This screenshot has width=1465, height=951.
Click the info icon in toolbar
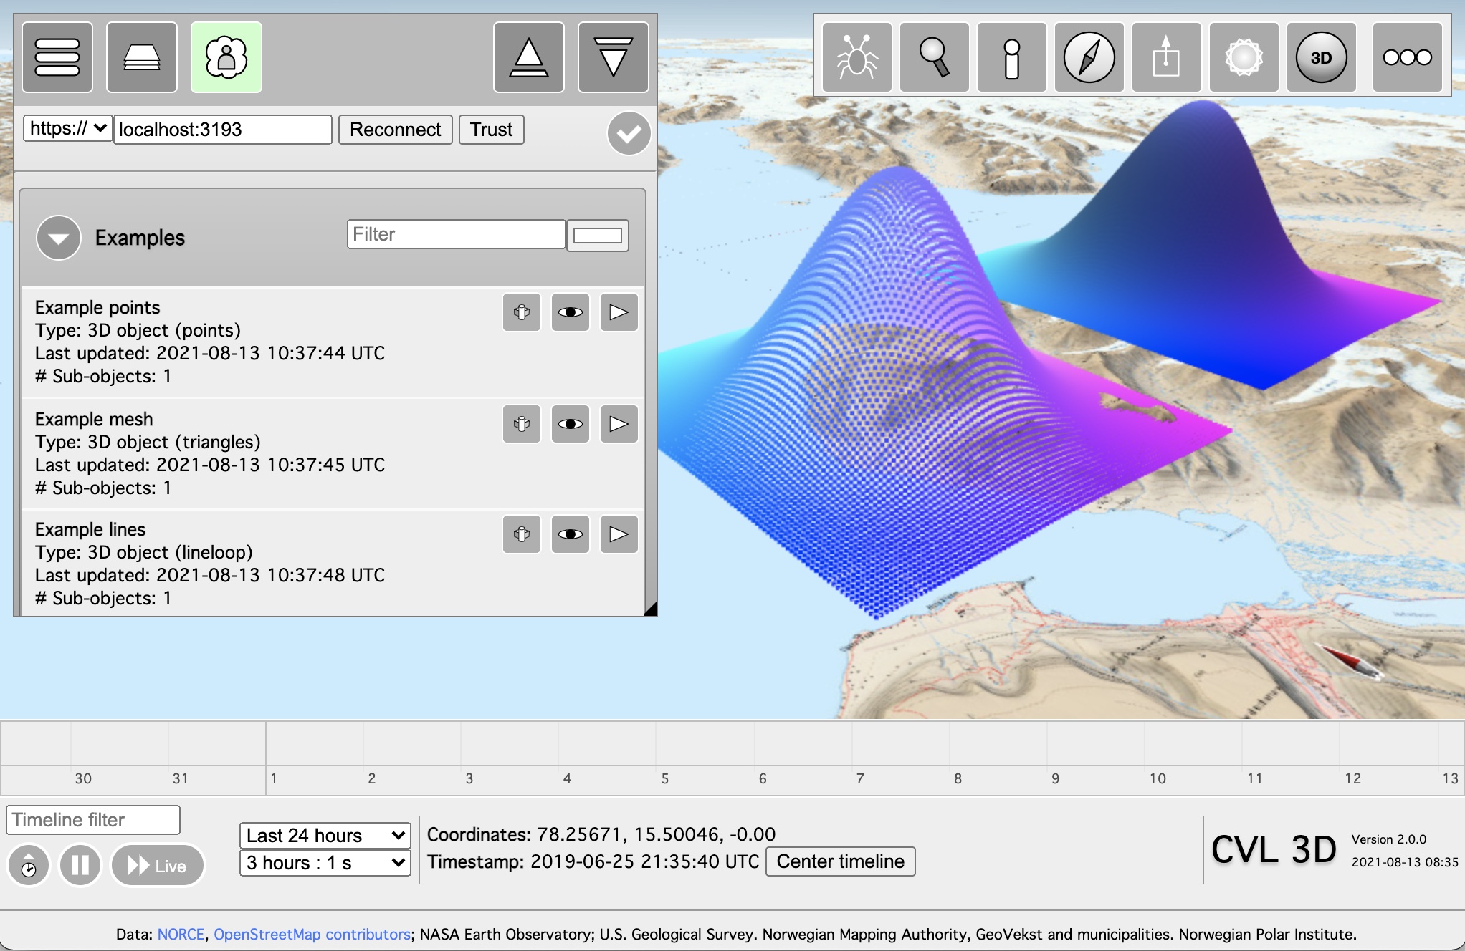1011,57
